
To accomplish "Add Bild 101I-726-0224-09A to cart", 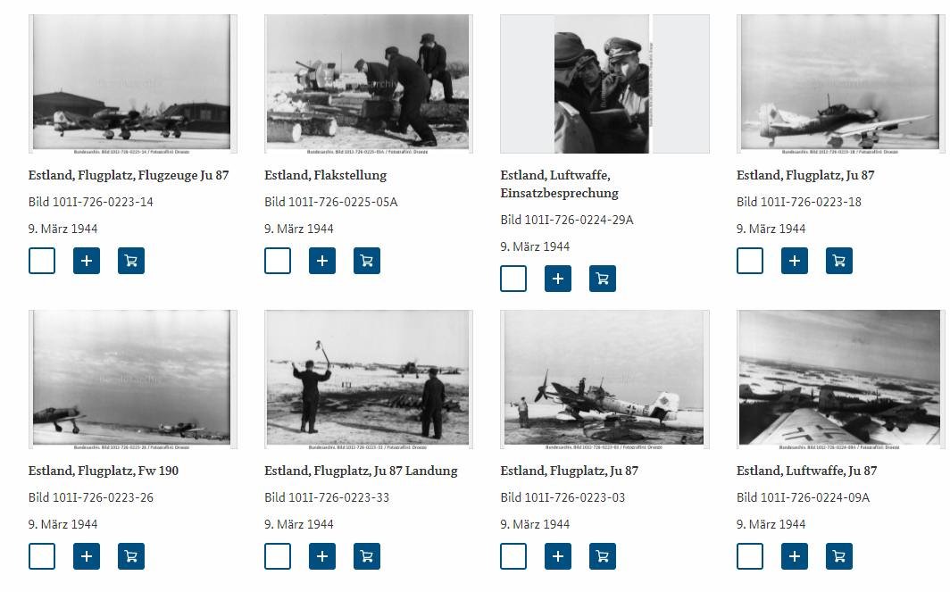I will click(x=839, y=556).
